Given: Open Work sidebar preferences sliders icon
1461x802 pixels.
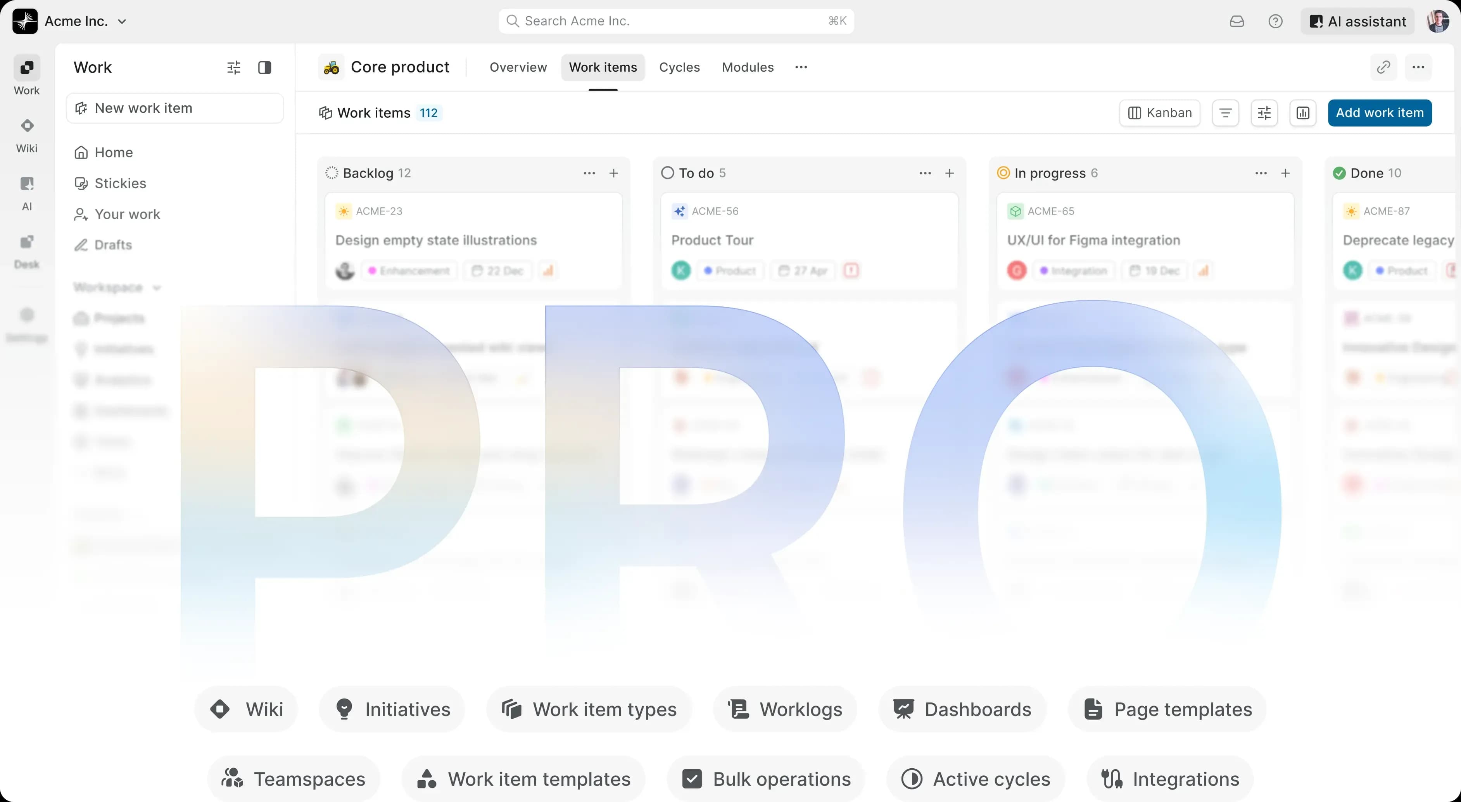Looking at the screenshot, I should coord(234,67).
